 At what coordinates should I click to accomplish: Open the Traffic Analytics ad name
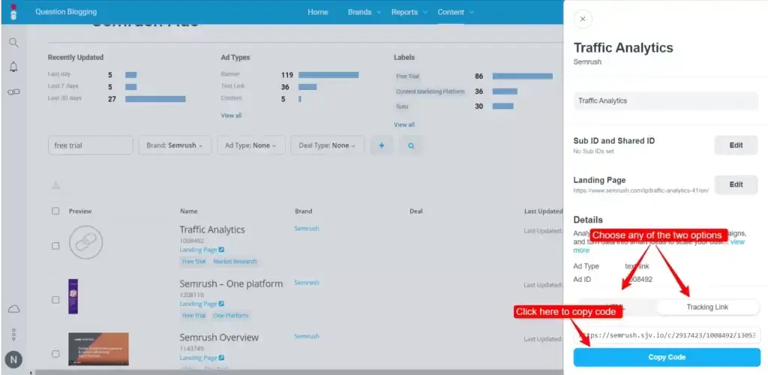pos(212,229)
